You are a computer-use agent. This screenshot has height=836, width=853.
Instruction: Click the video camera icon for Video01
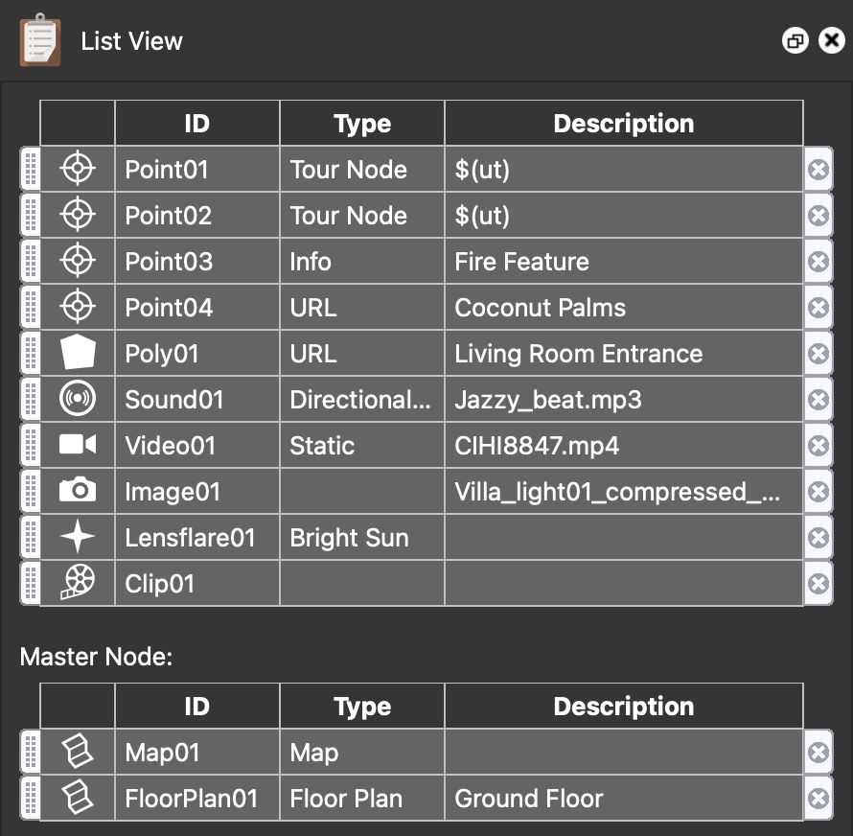point(78,445)
